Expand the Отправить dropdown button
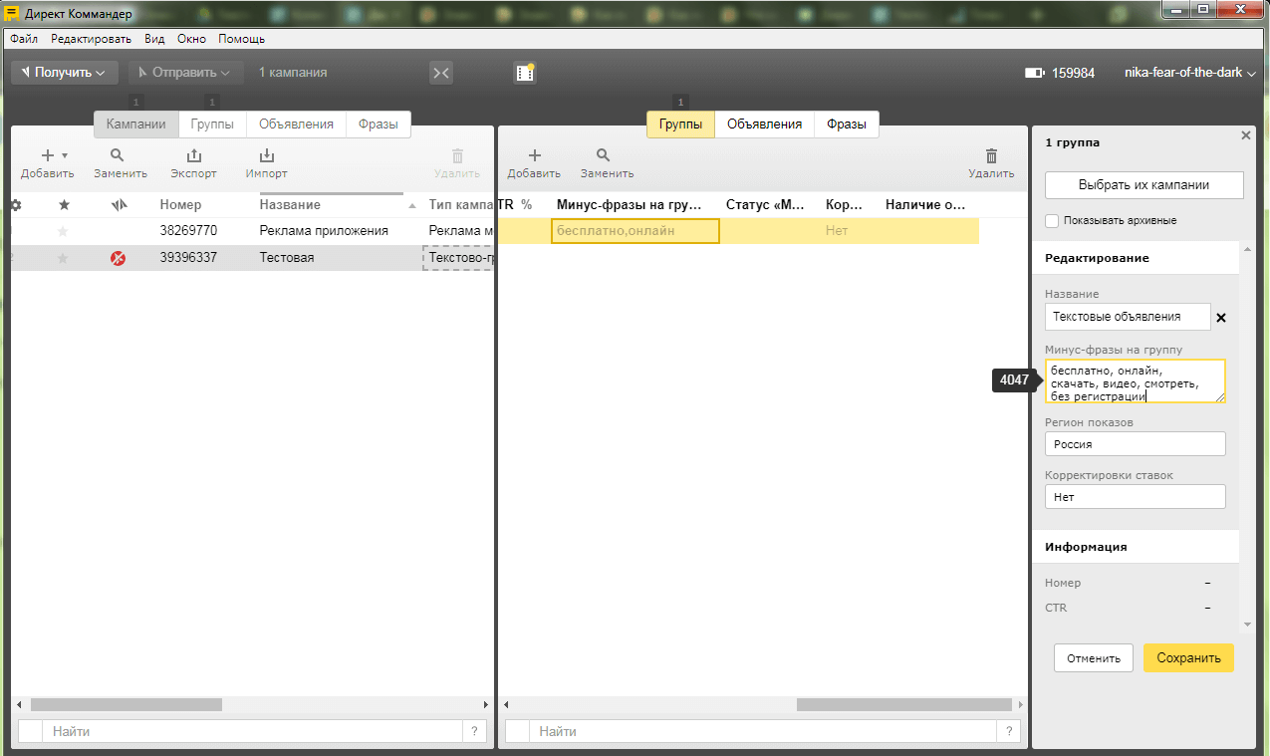The height and width of the screenshot is (756, 1270). point(185,73)
